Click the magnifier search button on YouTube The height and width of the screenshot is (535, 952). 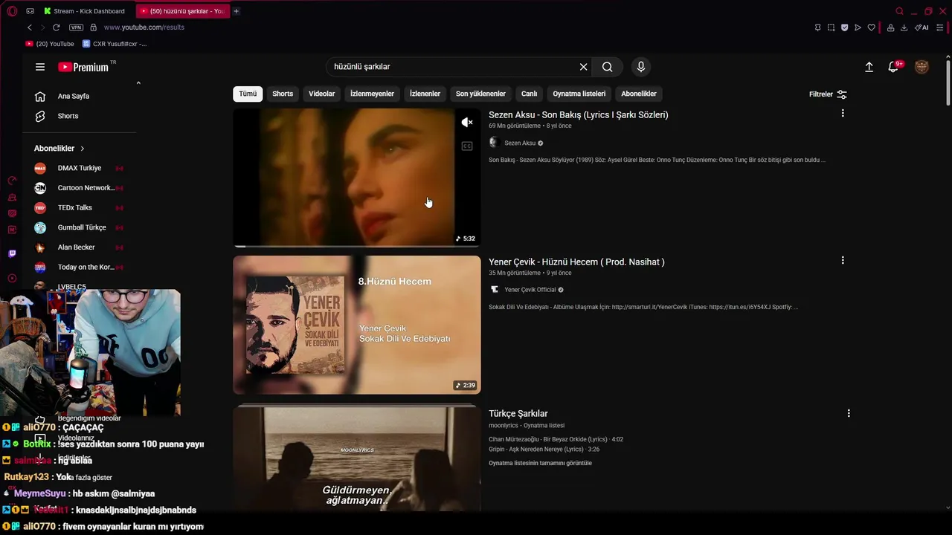[607, 67]
